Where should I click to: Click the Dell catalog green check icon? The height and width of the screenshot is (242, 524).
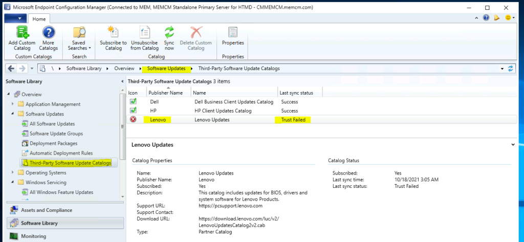click(x=133, y=101)
